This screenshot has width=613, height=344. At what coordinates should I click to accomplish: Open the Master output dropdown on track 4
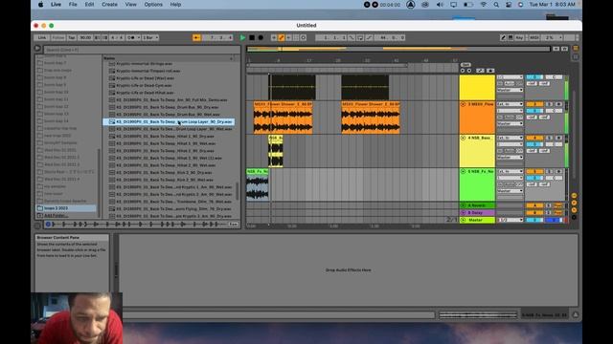pos(510,157)
